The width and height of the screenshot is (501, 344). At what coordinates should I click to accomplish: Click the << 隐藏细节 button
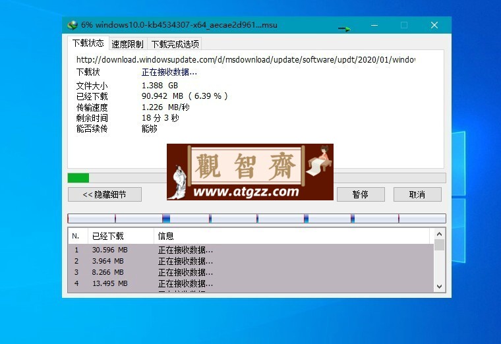104,194
